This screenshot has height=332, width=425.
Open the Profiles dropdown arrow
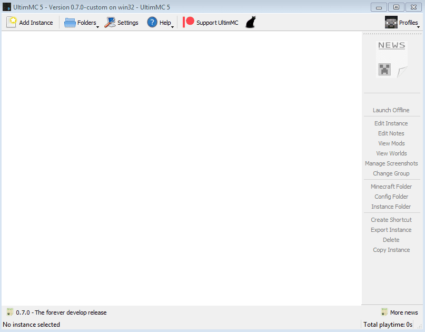tap(418, 27)
